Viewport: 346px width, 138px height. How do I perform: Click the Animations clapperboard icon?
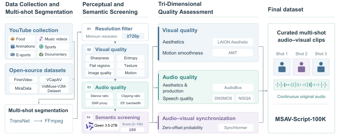pos(12,47)
